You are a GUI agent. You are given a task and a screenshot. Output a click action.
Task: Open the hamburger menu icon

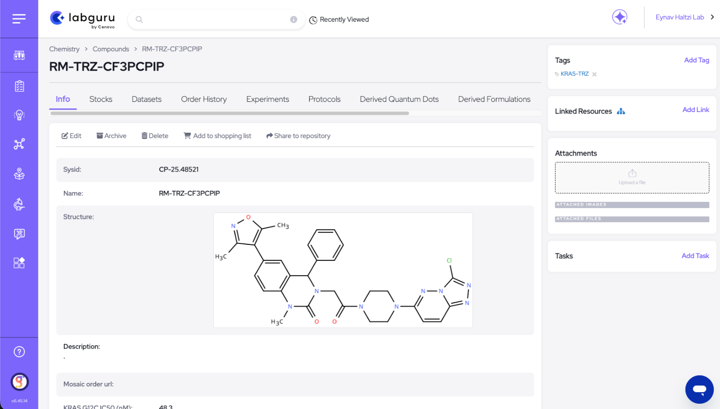[19, 19]
